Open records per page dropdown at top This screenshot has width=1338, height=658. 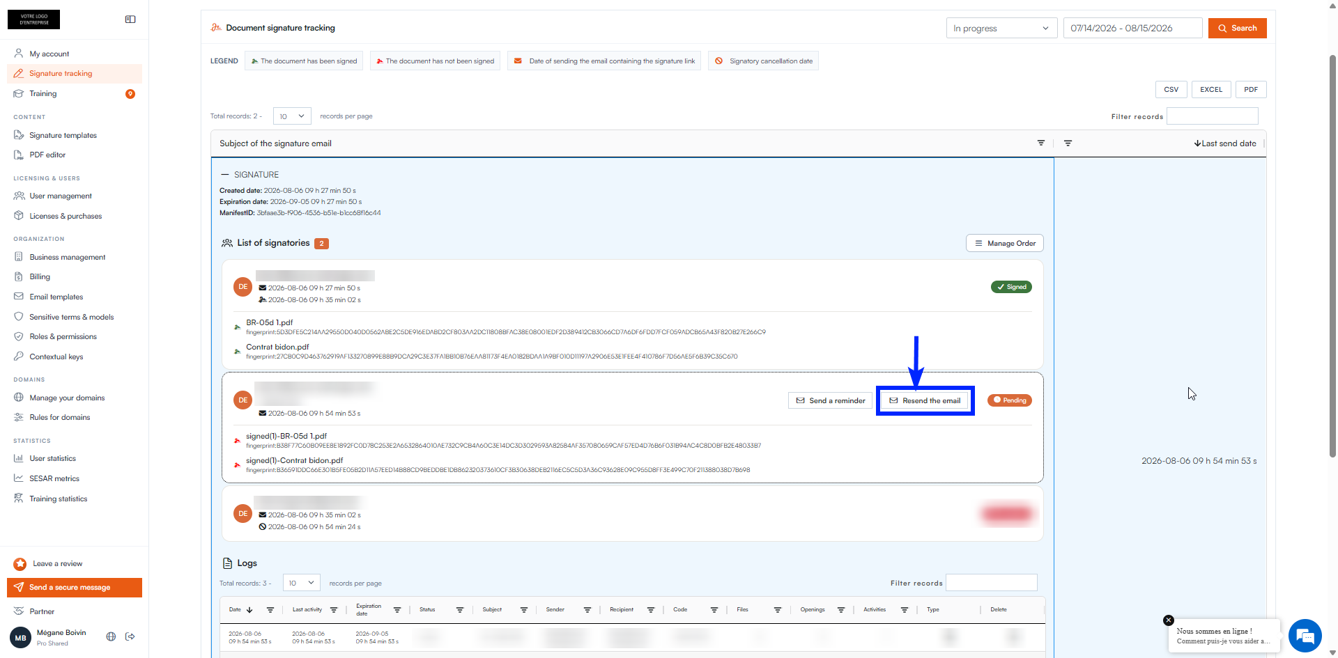coord(292,116)
